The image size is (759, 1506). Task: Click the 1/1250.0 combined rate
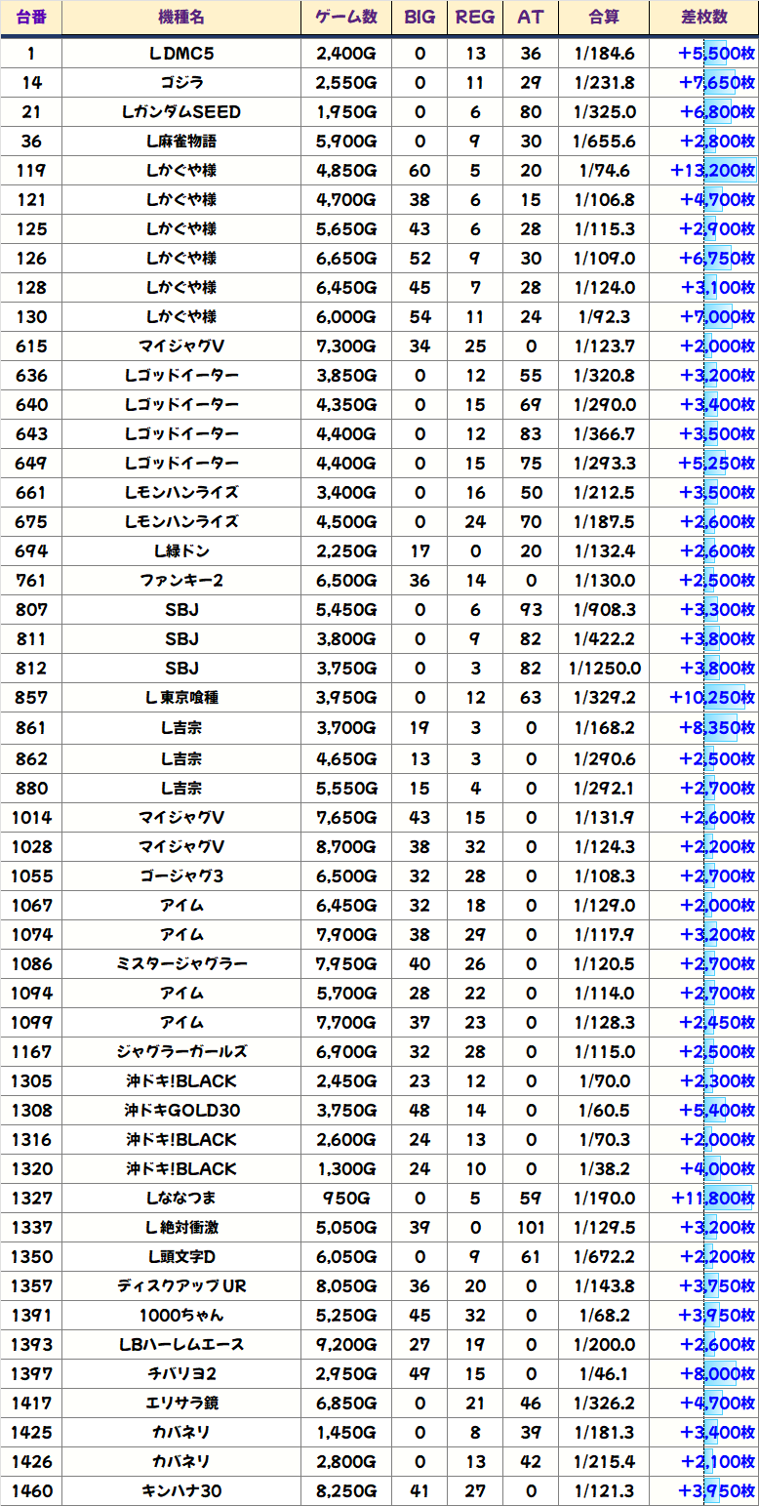tap(604, 669)
